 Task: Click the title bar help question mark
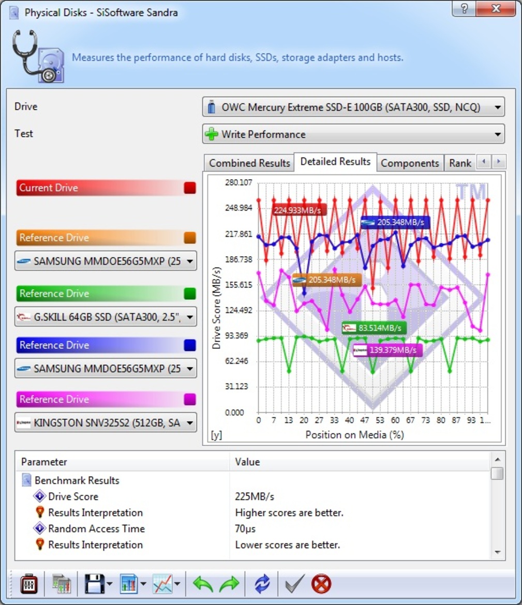coord(464,8)
